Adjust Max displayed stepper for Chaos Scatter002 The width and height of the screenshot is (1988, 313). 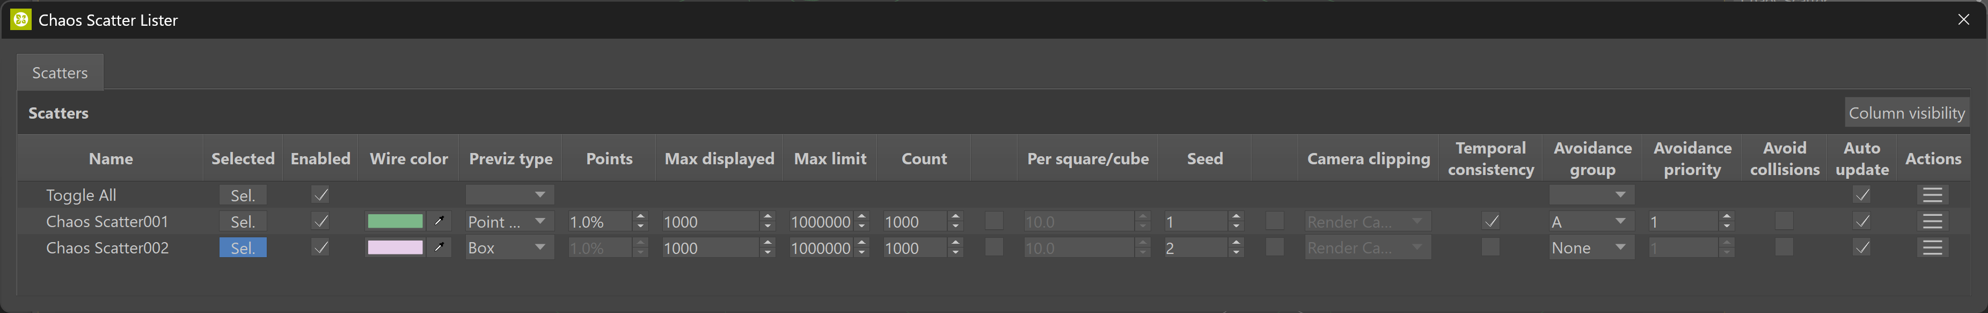tap(767, 248)
